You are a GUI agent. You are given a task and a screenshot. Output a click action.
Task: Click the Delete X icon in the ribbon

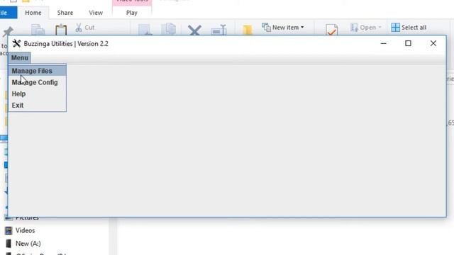pyautogui.click(x=194, y=30)
